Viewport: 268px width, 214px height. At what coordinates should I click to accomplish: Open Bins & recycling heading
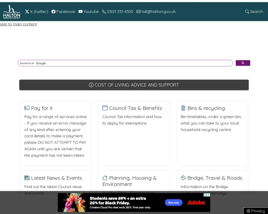click(x=206, y=108)
